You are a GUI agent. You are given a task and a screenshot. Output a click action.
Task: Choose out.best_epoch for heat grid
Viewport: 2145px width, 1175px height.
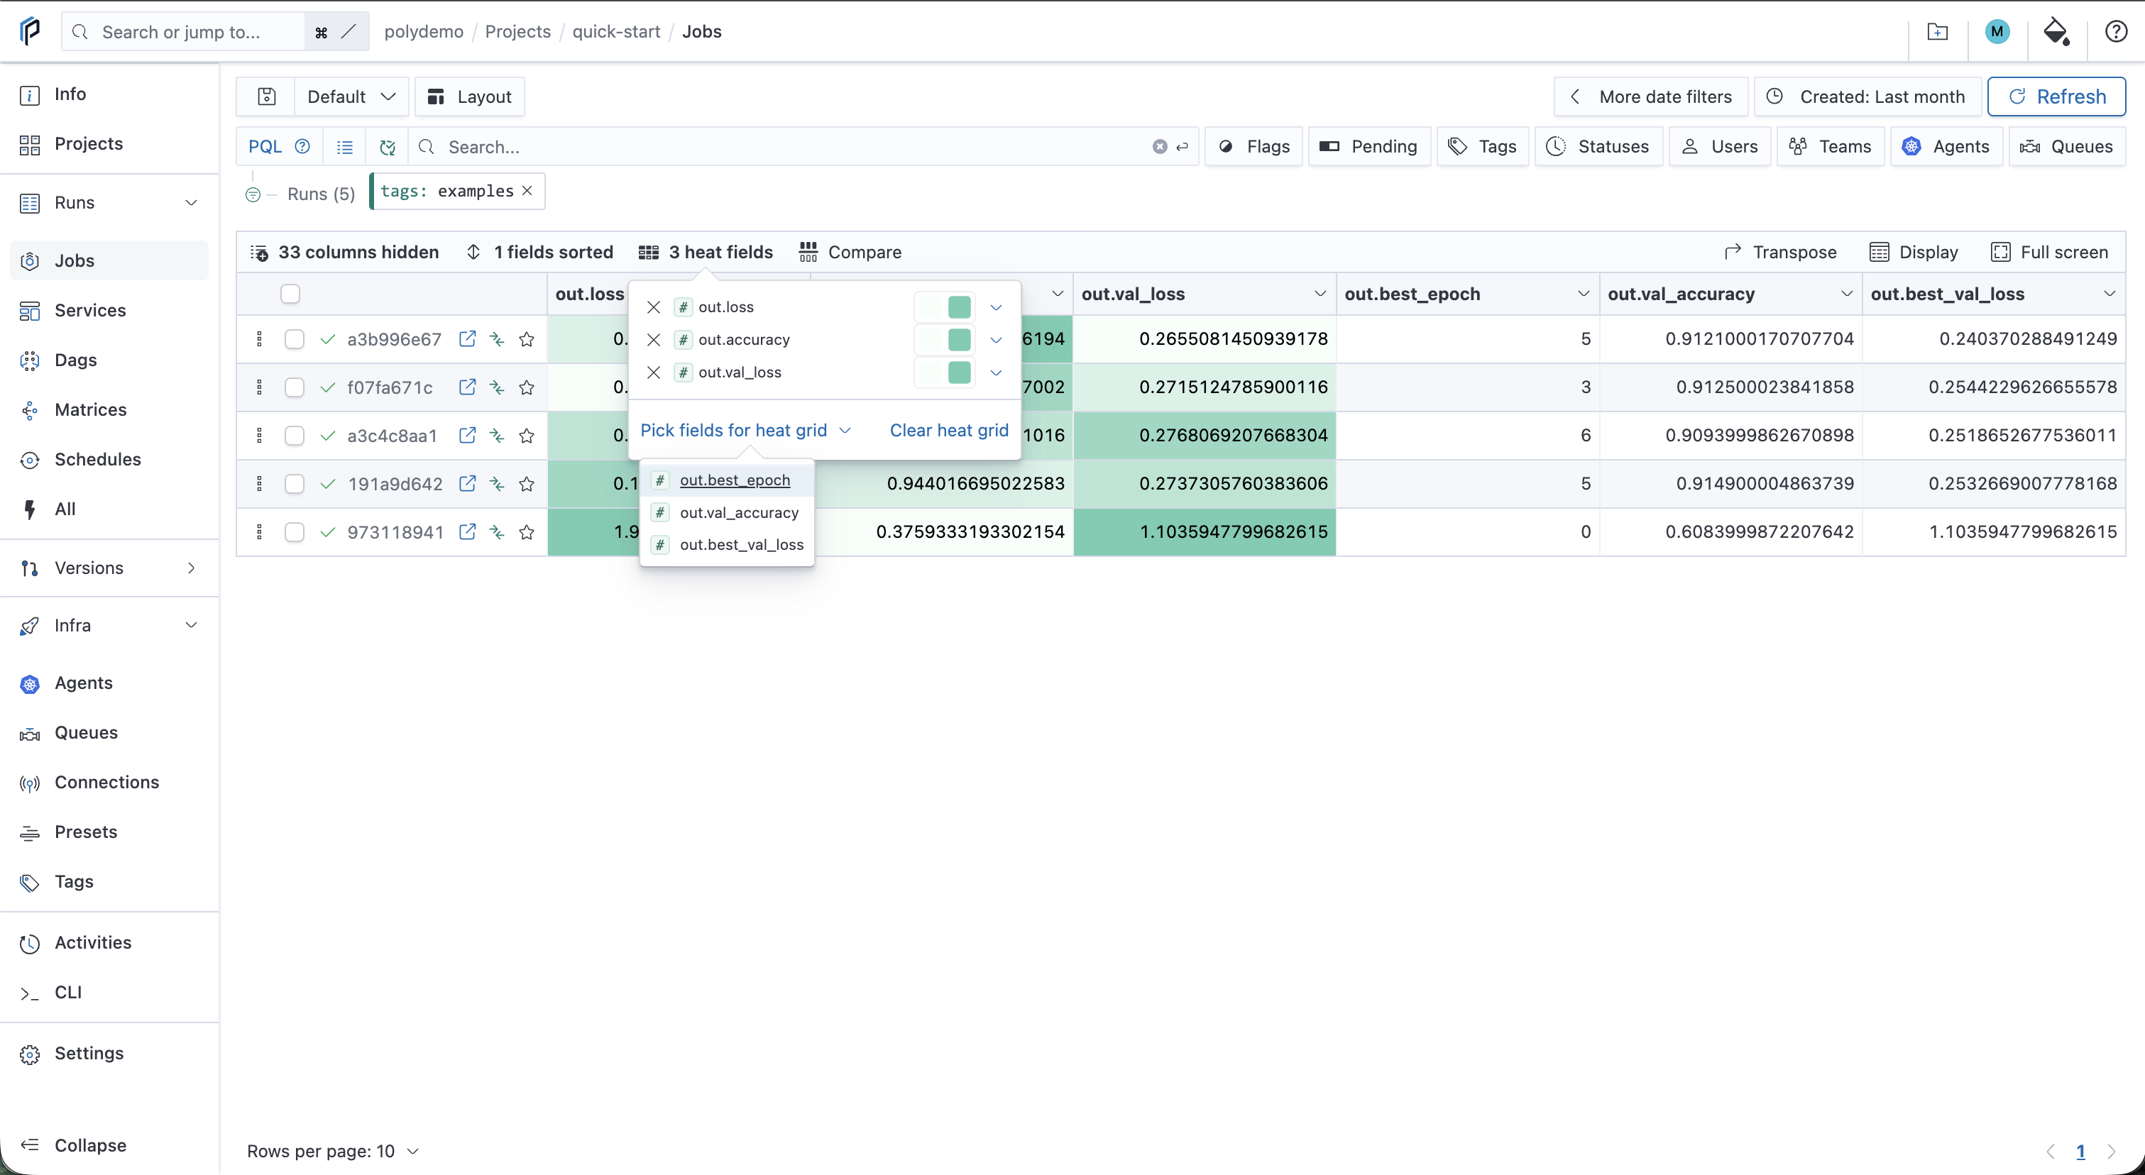(727, 480)
